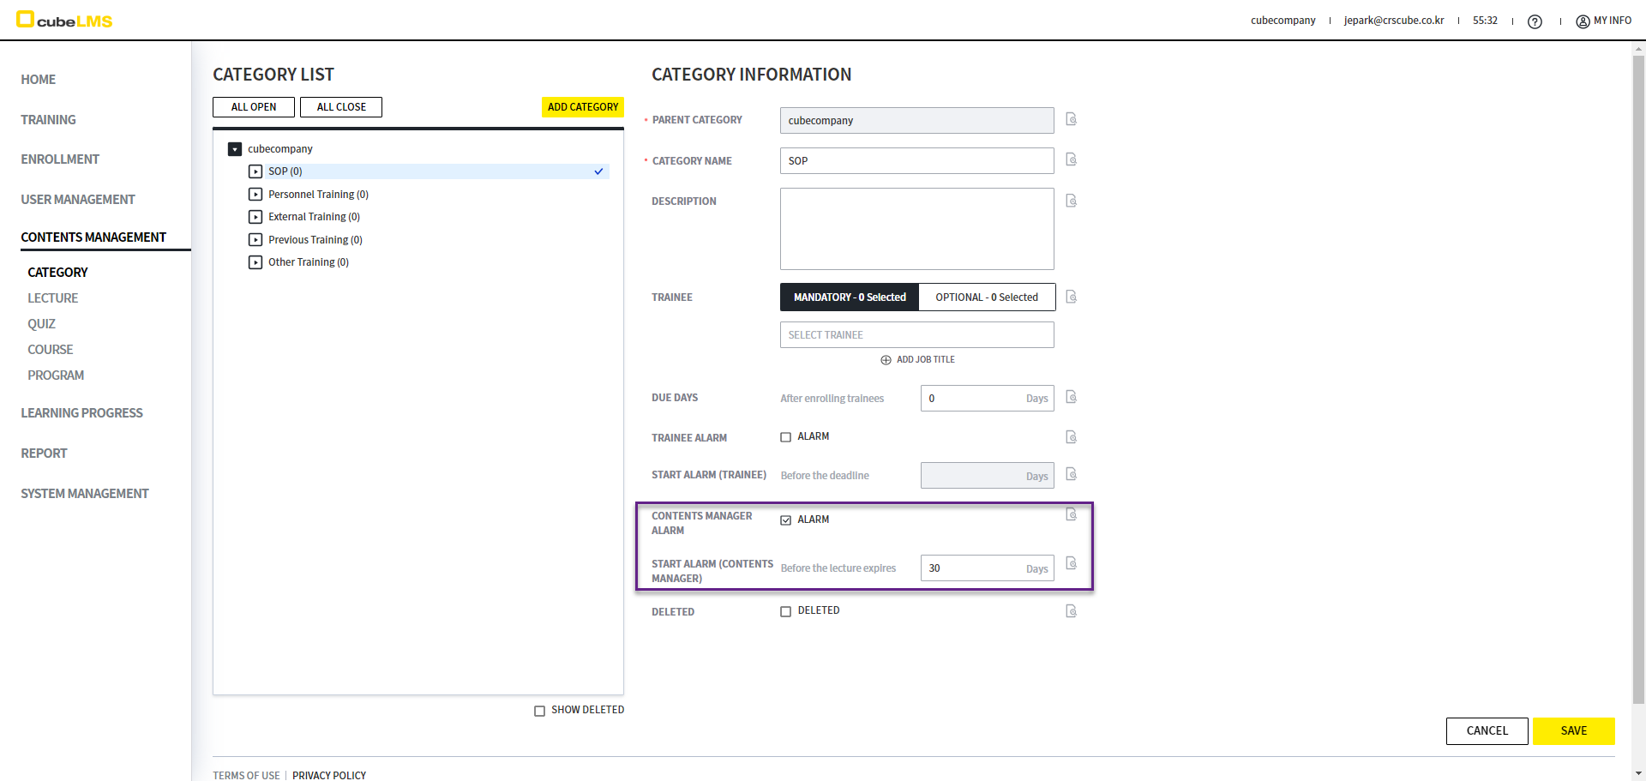This screenshot has height=781, width=1646.
Task: Enable the Trainee Alarm checkbox
Action: [x=785, y=437]
